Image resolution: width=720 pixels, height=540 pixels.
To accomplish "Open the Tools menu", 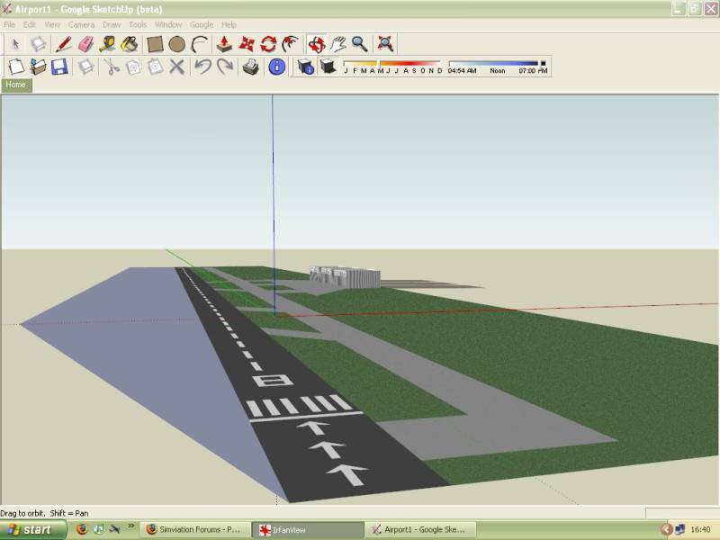I will 138,24.
